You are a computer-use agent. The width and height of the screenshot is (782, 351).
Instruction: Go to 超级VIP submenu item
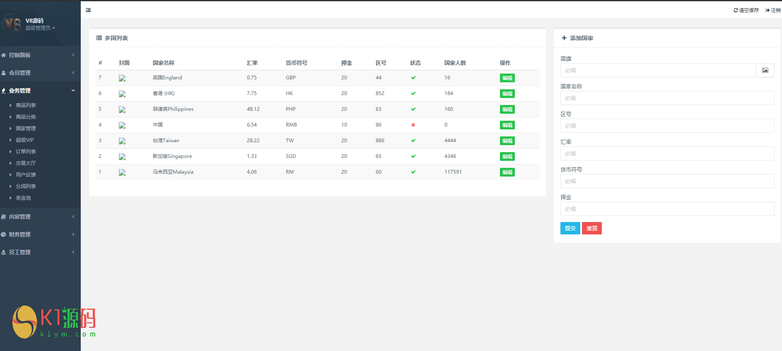[25, 140]
